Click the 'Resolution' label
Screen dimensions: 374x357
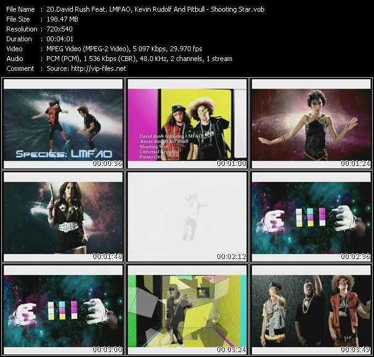[22, 29]
